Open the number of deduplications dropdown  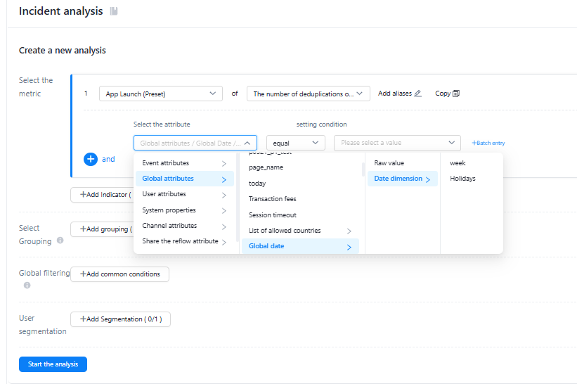[309, 94]
